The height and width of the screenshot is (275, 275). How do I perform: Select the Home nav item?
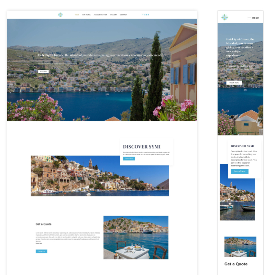(x=77, y=15)
